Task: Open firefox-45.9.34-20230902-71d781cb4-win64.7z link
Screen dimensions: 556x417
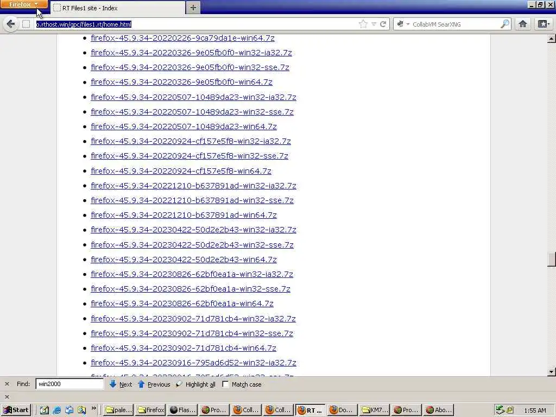Action: point(184,348)
